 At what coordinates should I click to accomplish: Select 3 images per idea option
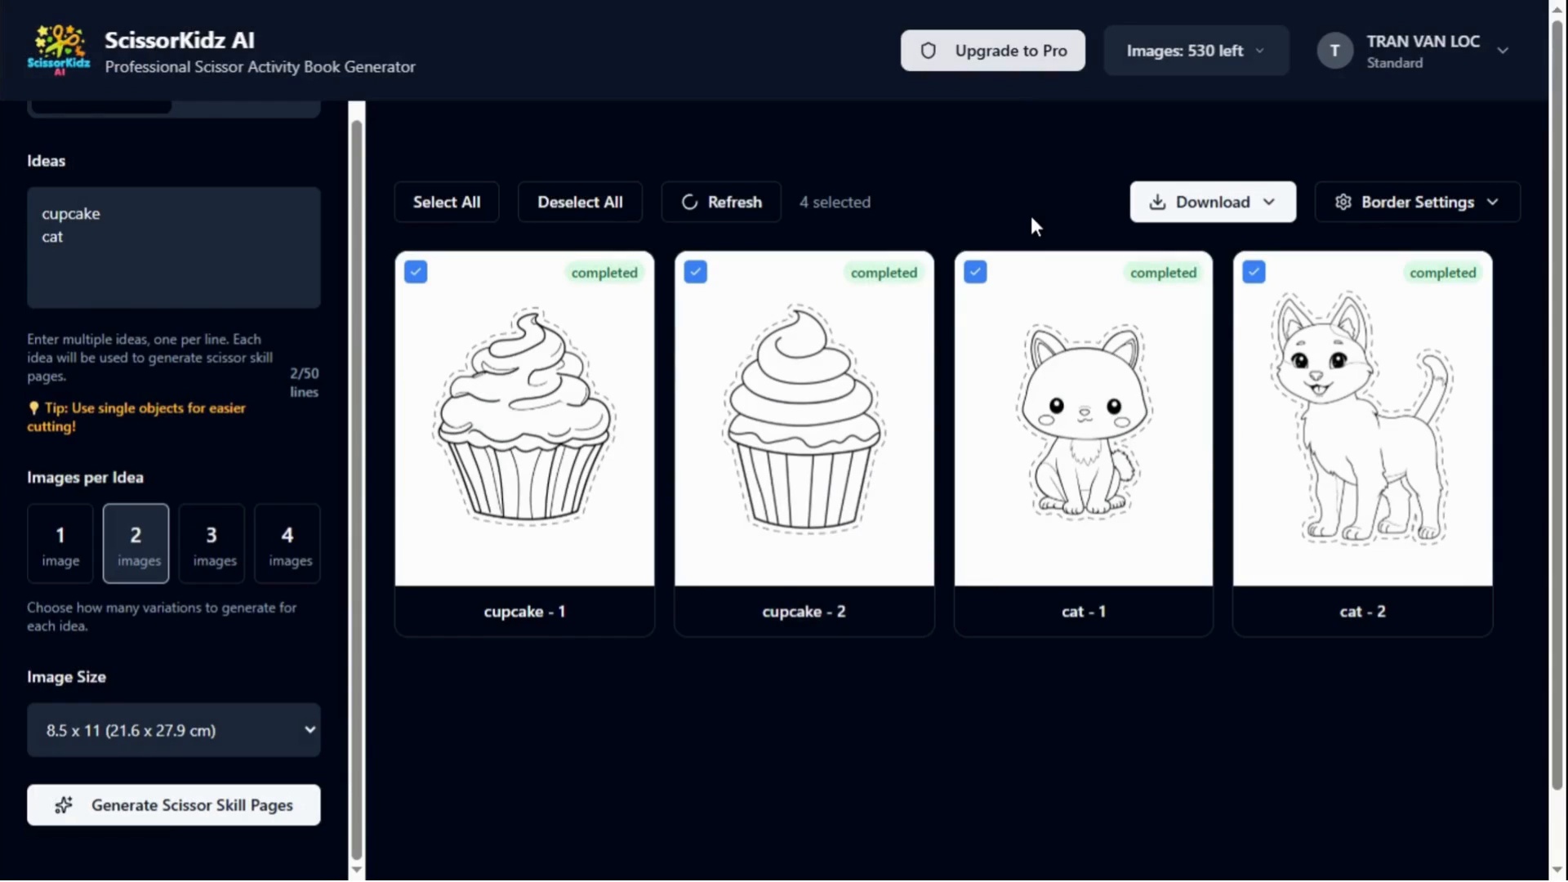[x=212, y=544]
